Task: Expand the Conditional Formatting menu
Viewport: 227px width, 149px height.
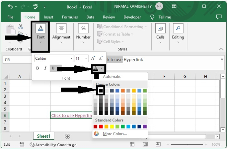Action: [122, 27]
